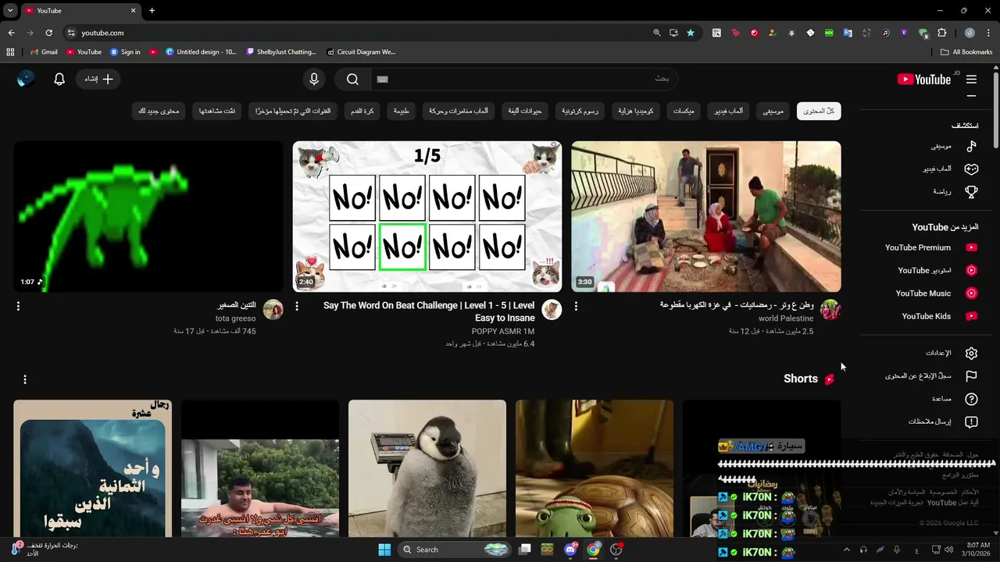This screenshot has width=1000, height=562.
Task: Open the notifications bell
Action: click(x=59, y=79)
